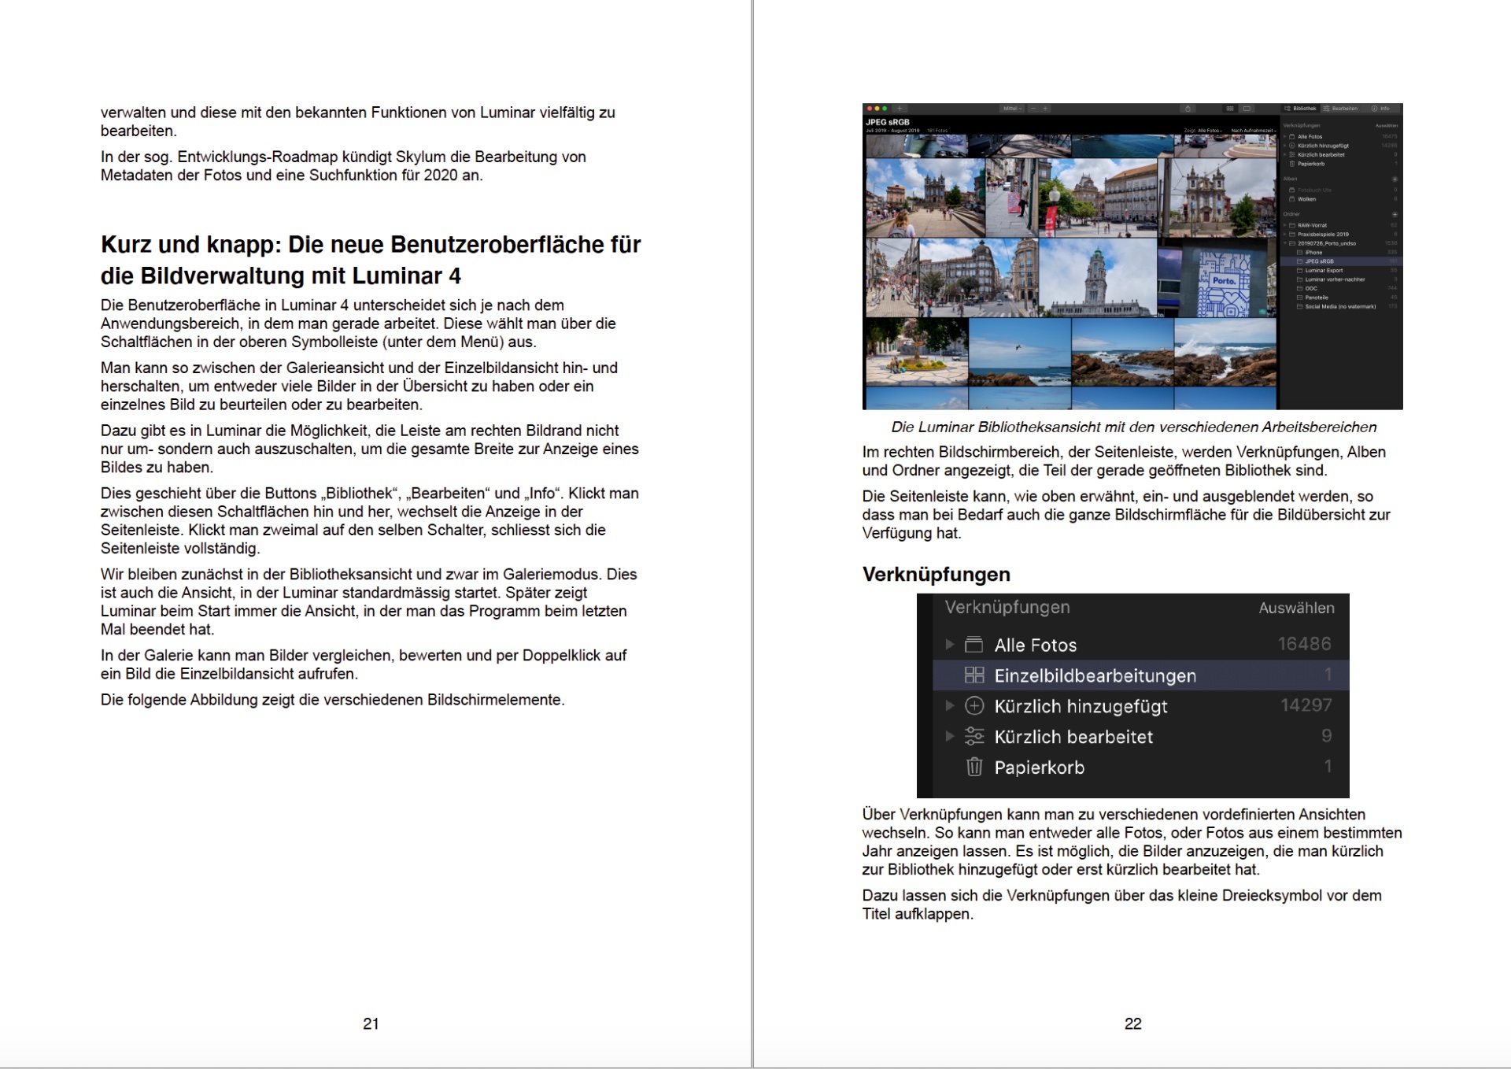The width and height of the screenshot is (1511, 1069).
Task: Click the bold Verknüpfungen section heading
Action: pos(937,574)
